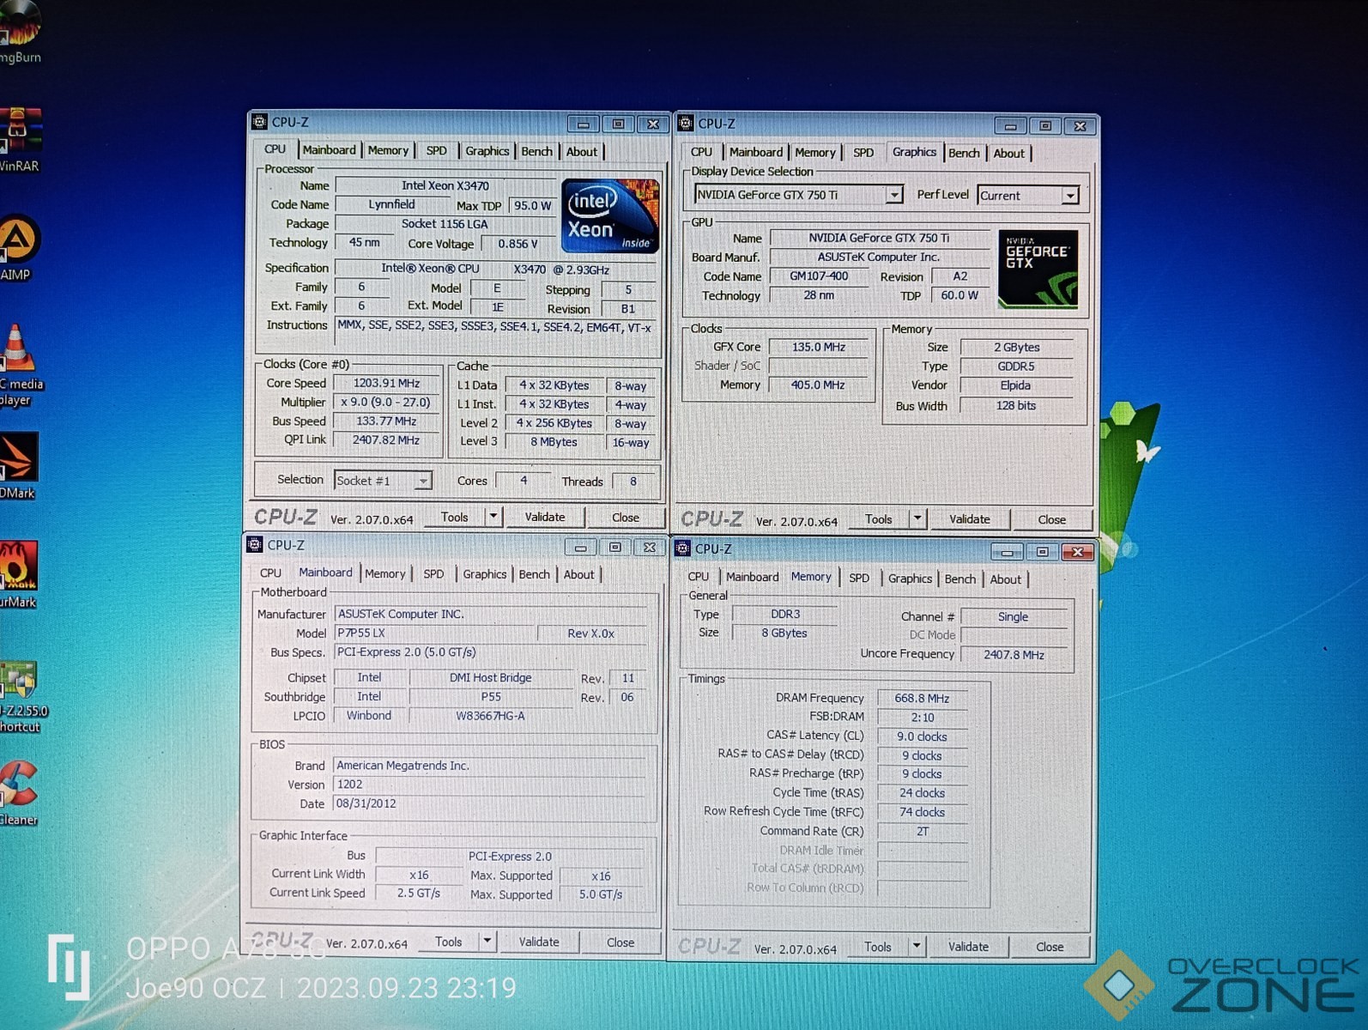Image resolution: width=1368 pixels, height=1030 pixels.
Task: Open Bench tab in the Graphics window
Action: click(964, 153)
